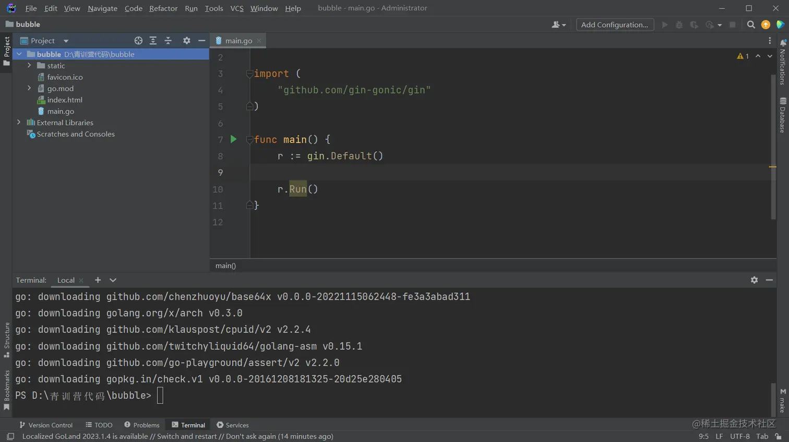Click the Search Everywhere magnifier icon
The height and width of the screenshot is (442, 789).
(x=751, y=24)
